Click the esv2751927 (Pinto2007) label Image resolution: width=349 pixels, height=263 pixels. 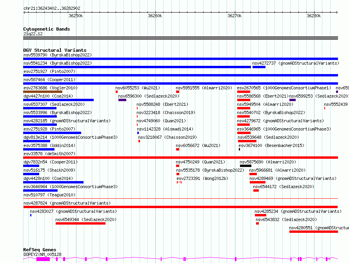(49, 71)
